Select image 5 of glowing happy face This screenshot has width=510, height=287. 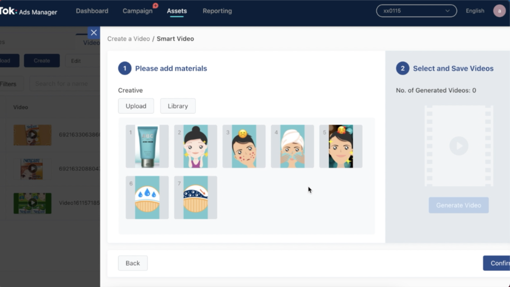point(341,146)
